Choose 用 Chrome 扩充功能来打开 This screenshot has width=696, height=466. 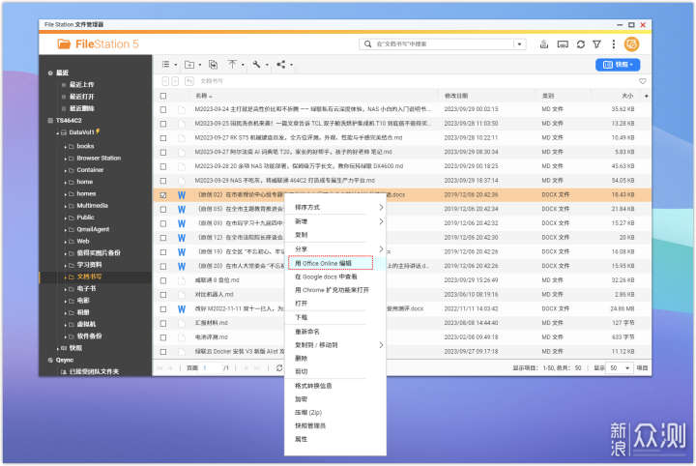click(332, 290)
